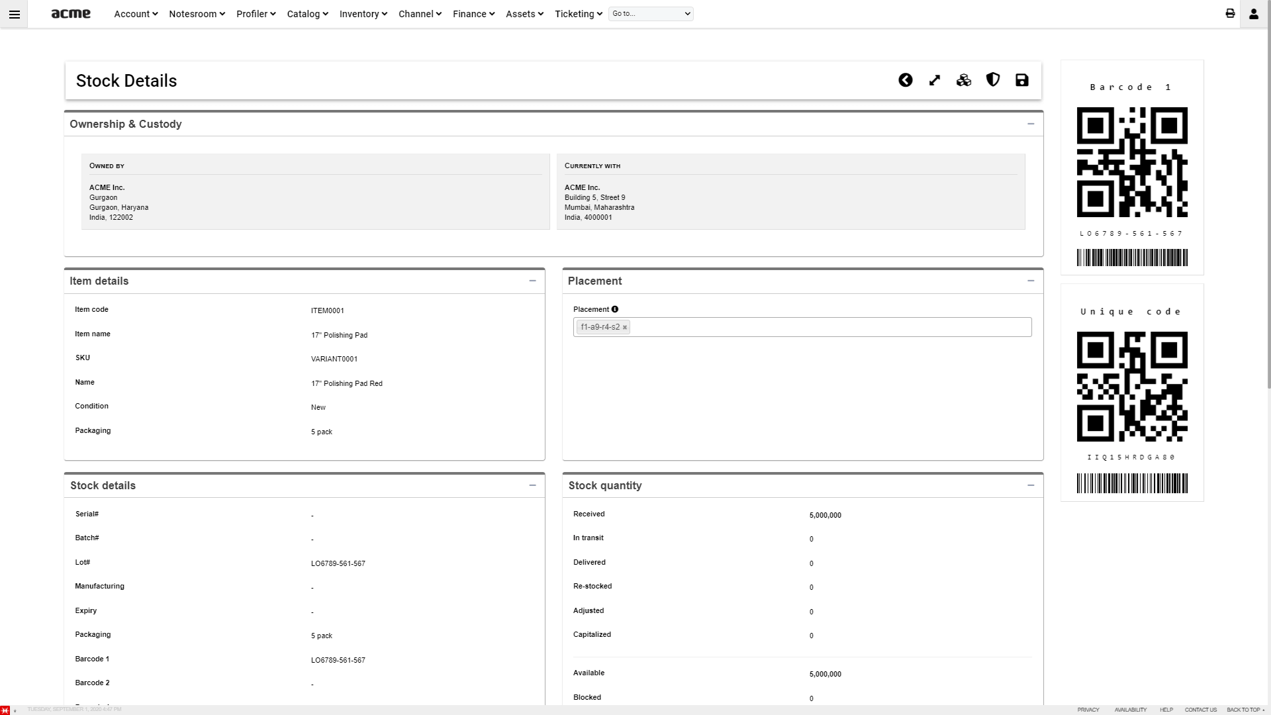Open the Catalog menu
Viewport: 1271px width, 715px height.
tap(307, 14)
